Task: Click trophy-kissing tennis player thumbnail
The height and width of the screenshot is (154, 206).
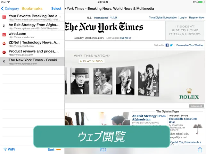Action: pos(103,81)
